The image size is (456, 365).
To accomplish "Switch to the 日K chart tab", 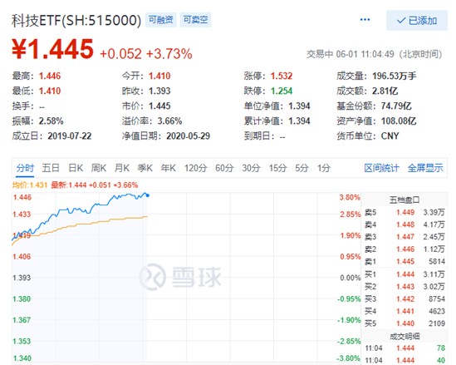I will tap(76, 168).
